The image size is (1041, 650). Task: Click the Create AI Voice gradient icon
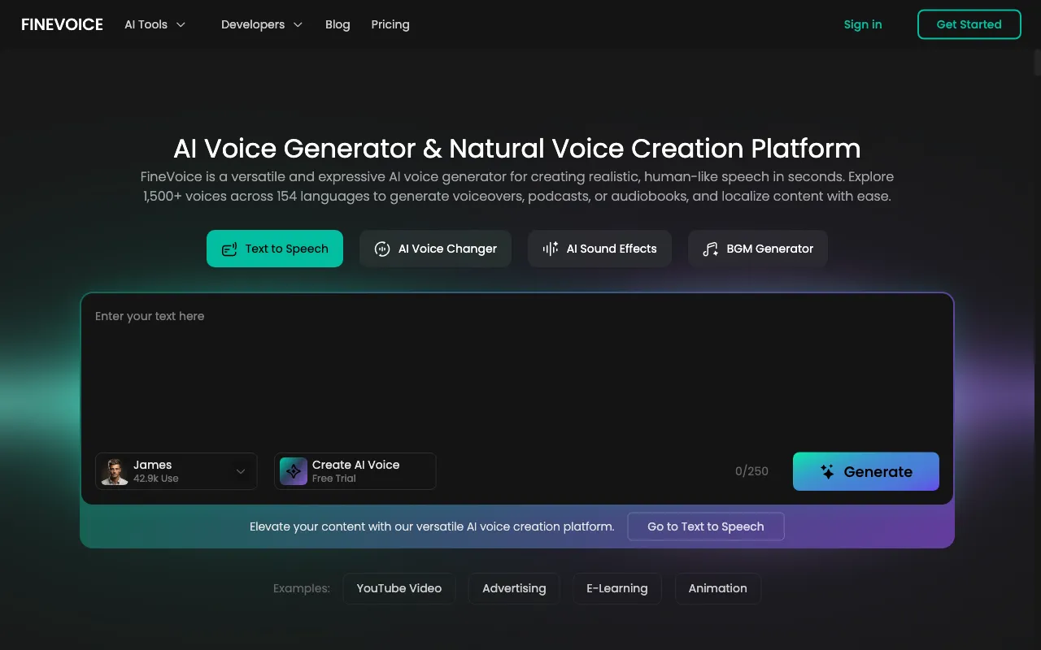pyautogui.click(x=294, y=471)
